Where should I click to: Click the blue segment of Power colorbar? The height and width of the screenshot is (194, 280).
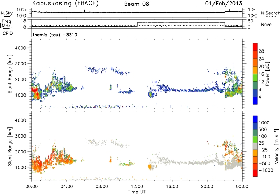pos(255,101)
